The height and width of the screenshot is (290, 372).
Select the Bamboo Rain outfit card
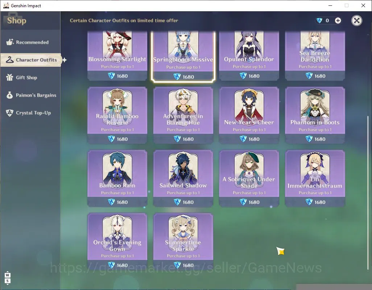pyautogui.click(x=117, y=178)
